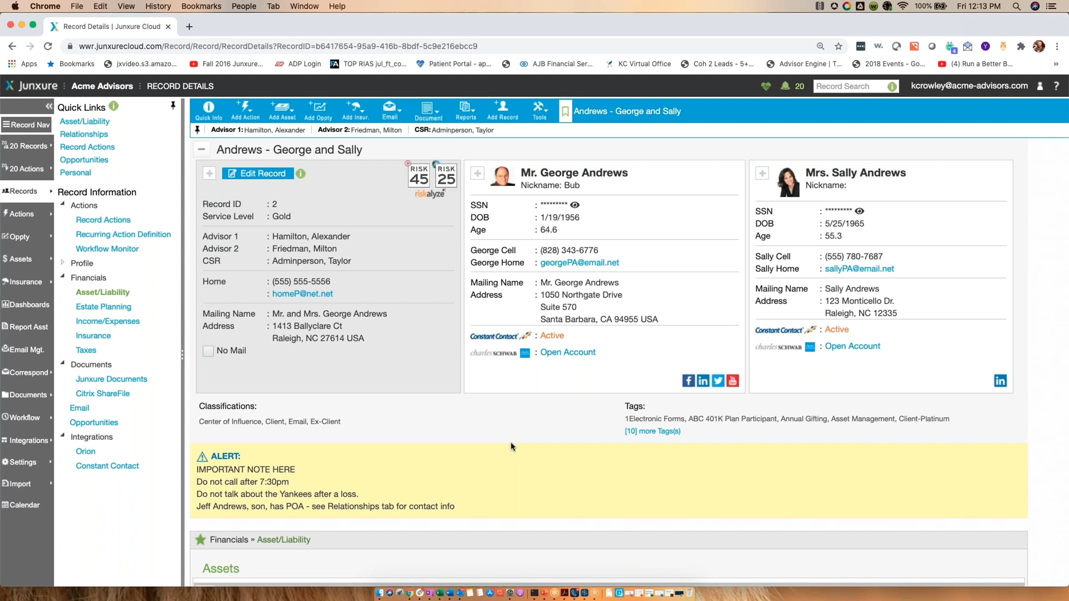This screenshot has height=601, width=1069.
Task: Check the No Mail checkbox
Action: click(208, 351)
